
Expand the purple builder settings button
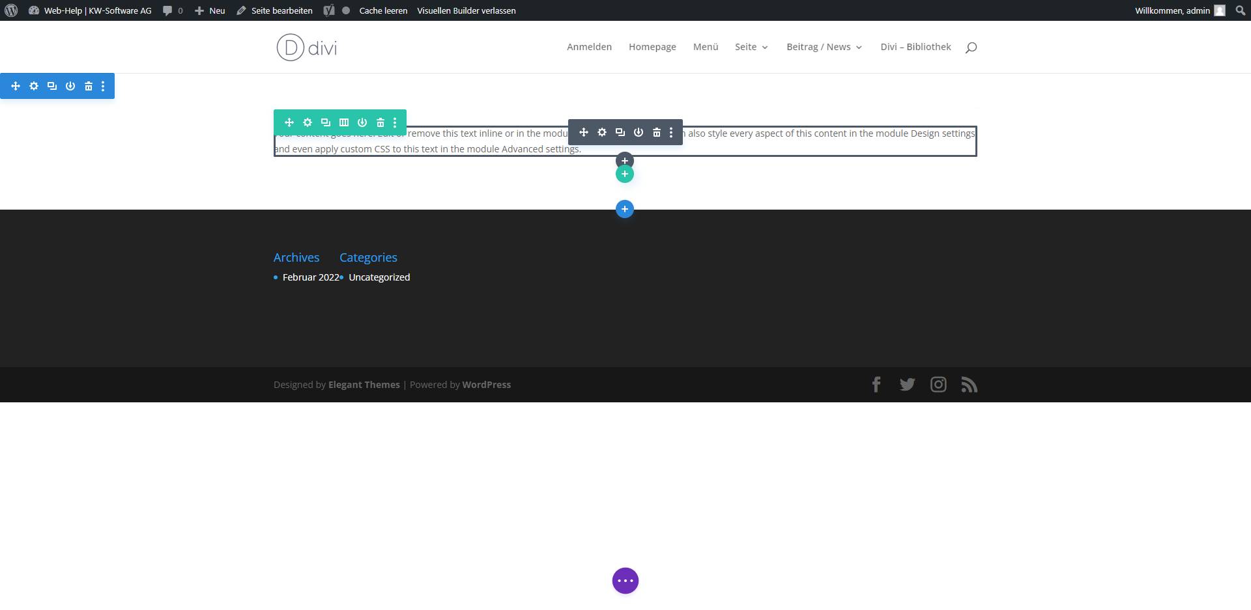[625, 581]
